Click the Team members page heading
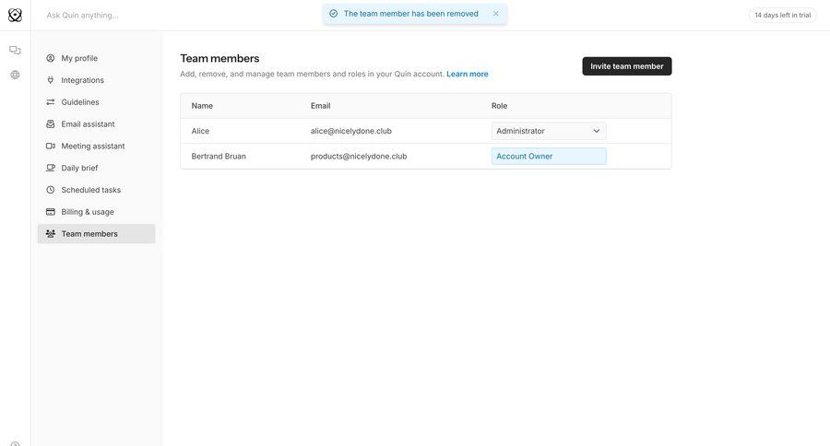830x446 pixels. pyautogui.click(x=219, y=58)
